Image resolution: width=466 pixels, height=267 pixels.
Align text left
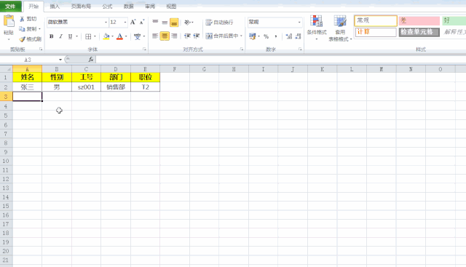click(155, 36)
